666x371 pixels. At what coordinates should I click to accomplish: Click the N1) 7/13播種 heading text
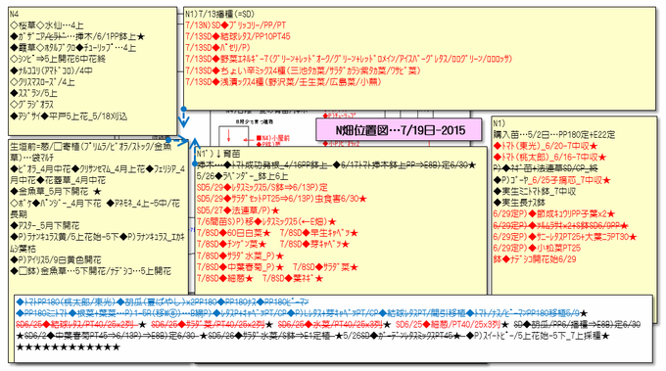(219, 14)
